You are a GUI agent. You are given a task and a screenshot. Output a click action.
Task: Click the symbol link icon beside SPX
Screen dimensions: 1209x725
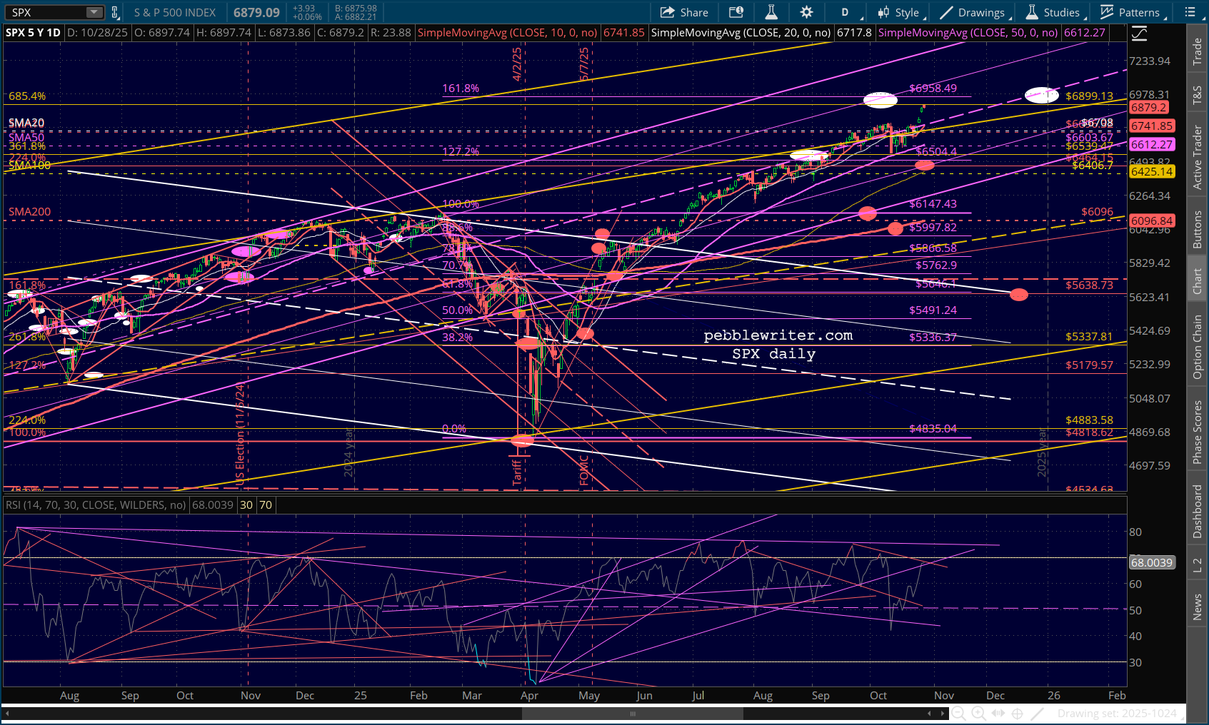tap(114, 12)
